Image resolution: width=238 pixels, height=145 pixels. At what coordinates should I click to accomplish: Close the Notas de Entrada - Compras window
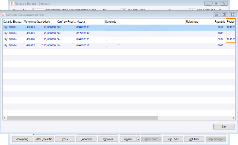pyautogui.click(x=224, y=4)
